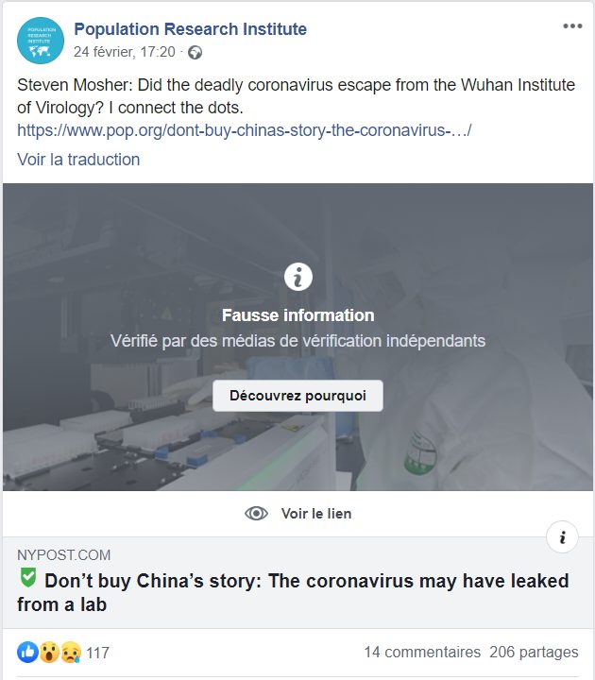The image size is (595, 680).
Task: Click the blue Like reaction icon
Action: click(x=27, y=653)
